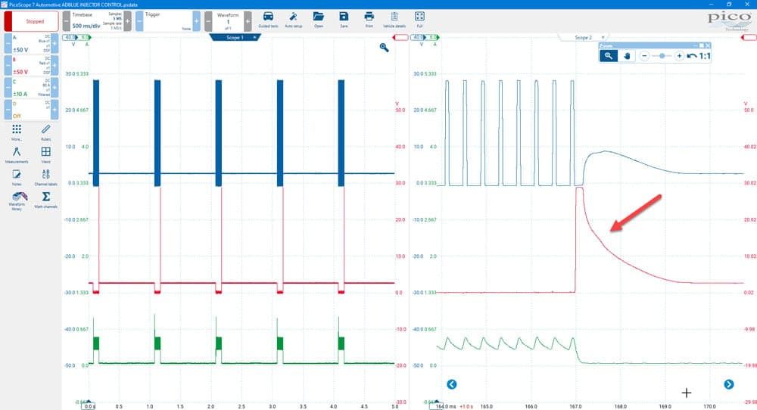The width and height of the screenshot is (757, 410).
Task: Open the Measurements panel
Action: pos(17,155)
